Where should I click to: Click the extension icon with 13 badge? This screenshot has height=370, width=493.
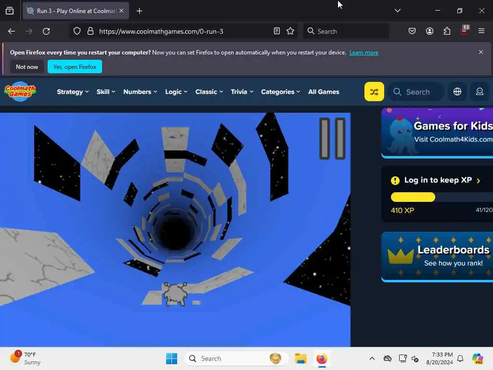[x=465, y=30]
